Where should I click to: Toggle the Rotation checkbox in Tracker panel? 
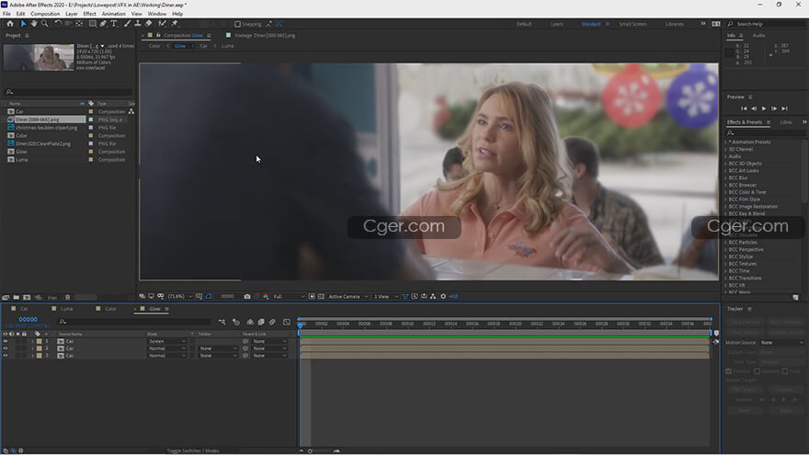757,371
